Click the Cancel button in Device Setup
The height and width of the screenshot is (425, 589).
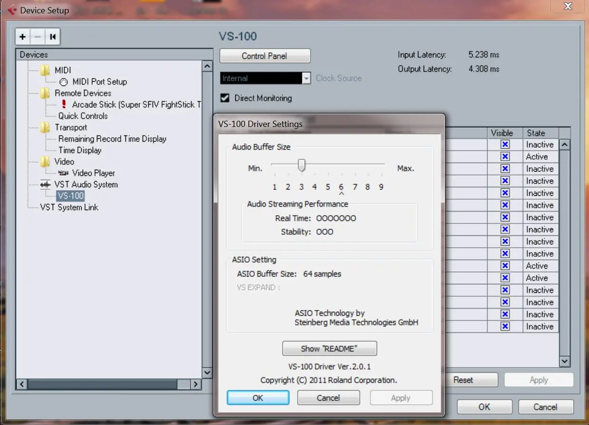point(545,407)
